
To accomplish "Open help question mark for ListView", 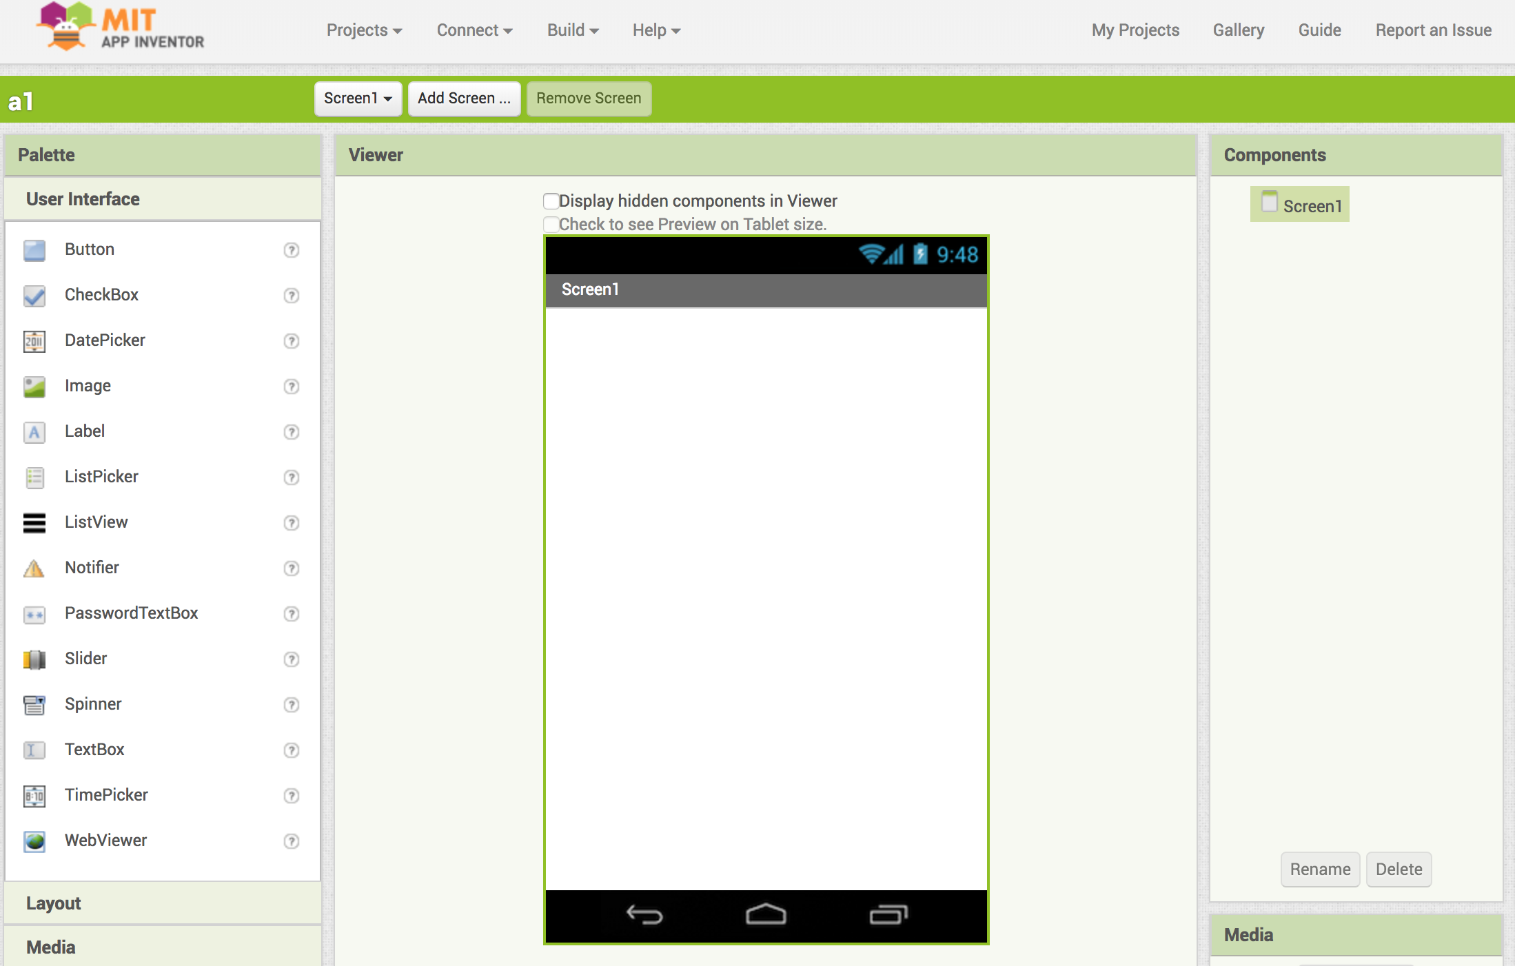I will 292,523.
